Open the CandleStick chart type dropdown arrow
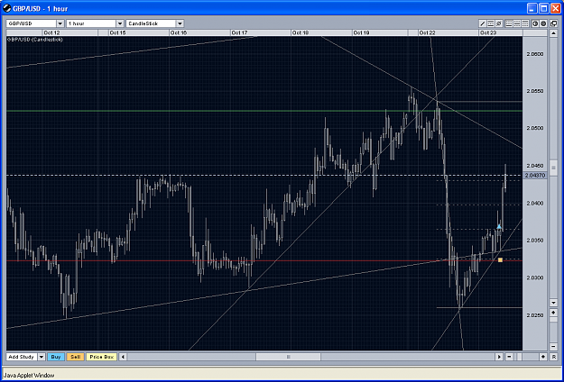Image resolution: width=564 pixels, height=382 pixels. (180, 23)
